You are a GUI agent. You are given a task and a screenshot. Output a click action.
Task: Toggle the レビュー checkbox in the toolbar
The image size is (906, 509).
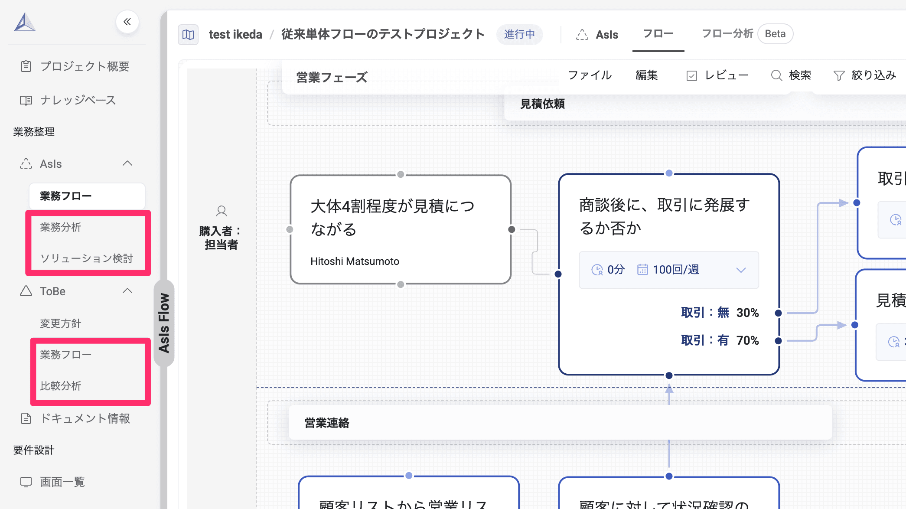692,75
